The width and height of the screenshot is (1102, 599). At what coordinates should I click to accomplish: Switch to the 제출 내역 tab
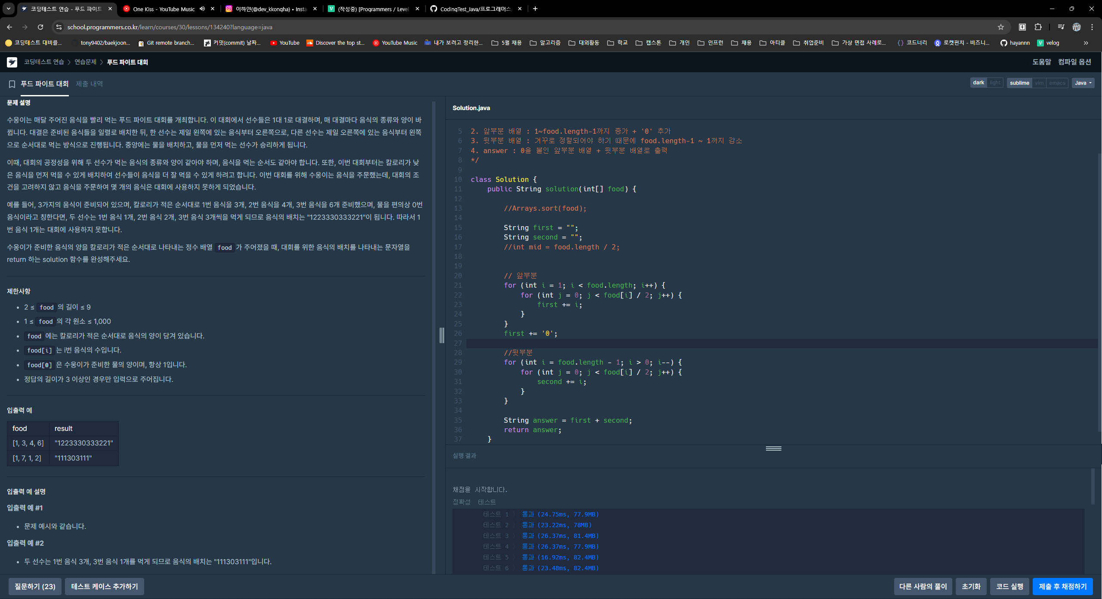[90, 84]
